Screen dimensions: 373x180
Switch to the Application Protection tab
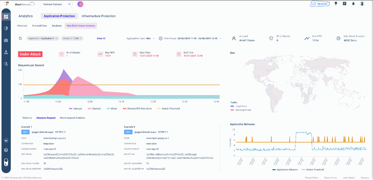tap(59, 16)
